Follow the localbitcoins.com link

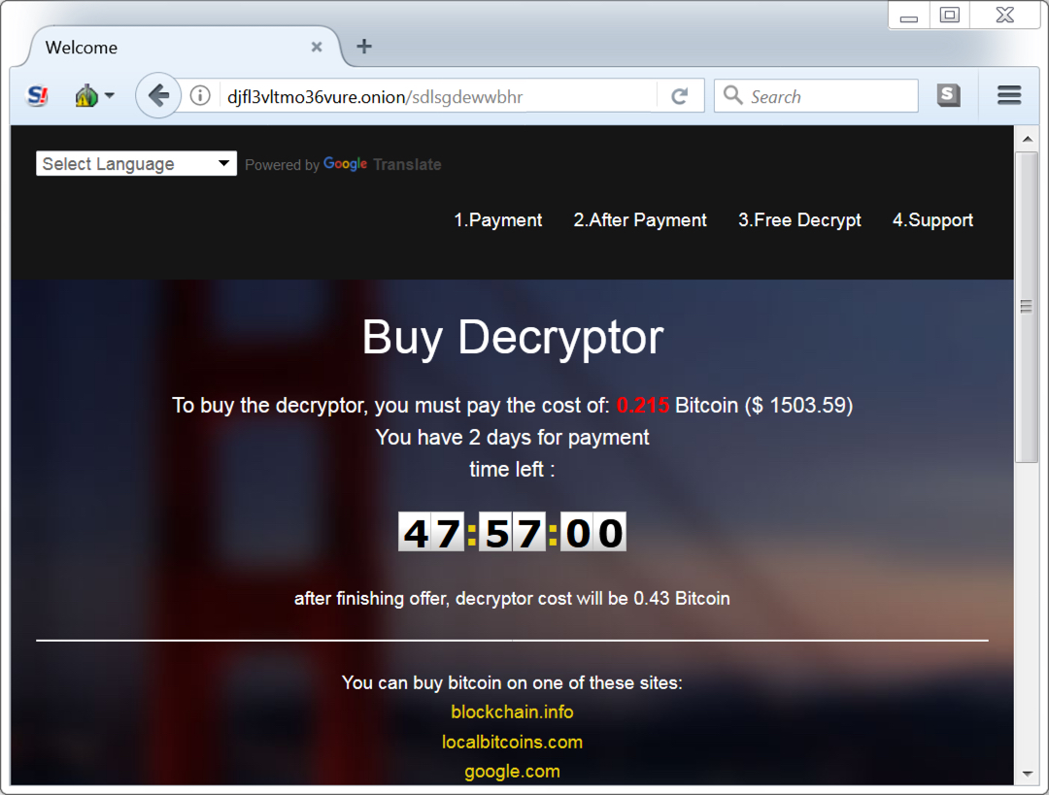pyautogui.click(x=512, y=743)
